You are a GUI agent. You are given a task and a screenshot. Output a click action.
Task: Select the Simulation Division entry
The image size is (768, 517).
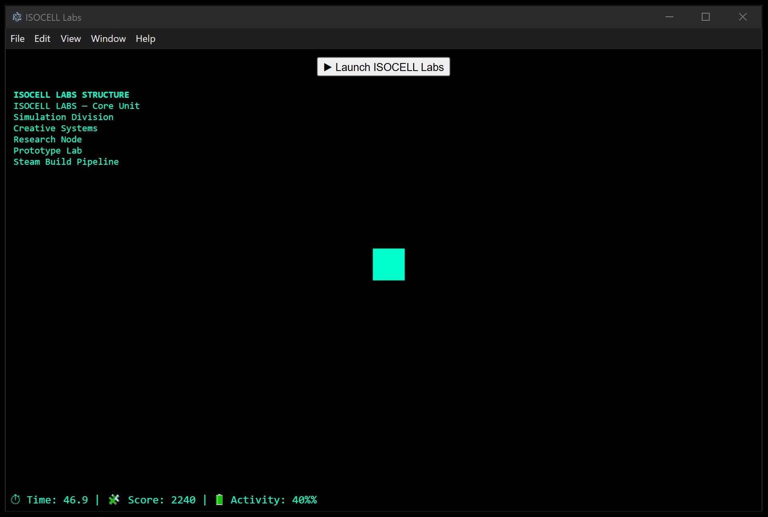tap(63, 117)
